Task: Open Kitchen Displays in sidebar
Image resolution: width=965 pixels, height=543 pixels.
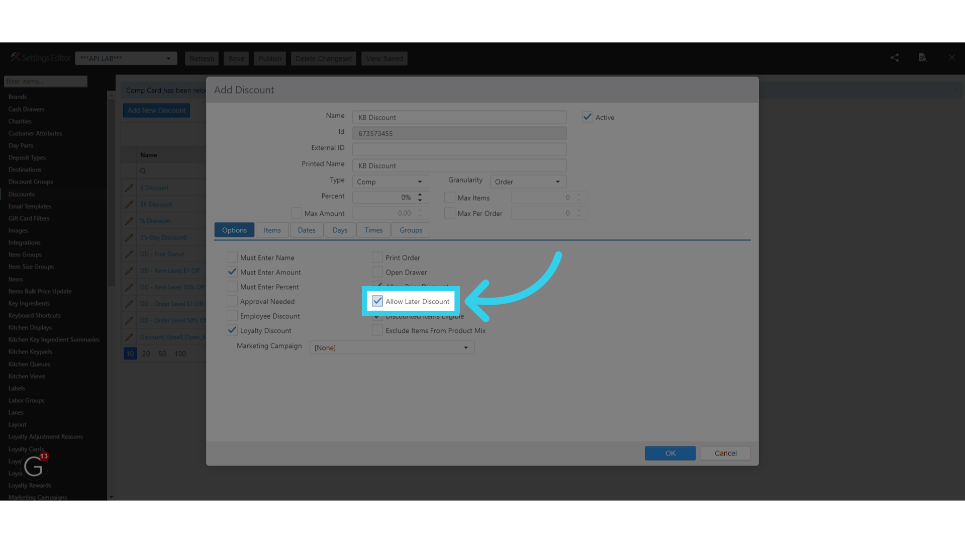Action: [30, 327]
